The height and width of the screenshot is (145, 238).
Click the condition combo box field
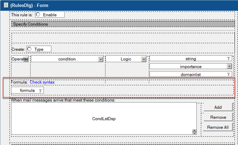[x=67, y=59]
